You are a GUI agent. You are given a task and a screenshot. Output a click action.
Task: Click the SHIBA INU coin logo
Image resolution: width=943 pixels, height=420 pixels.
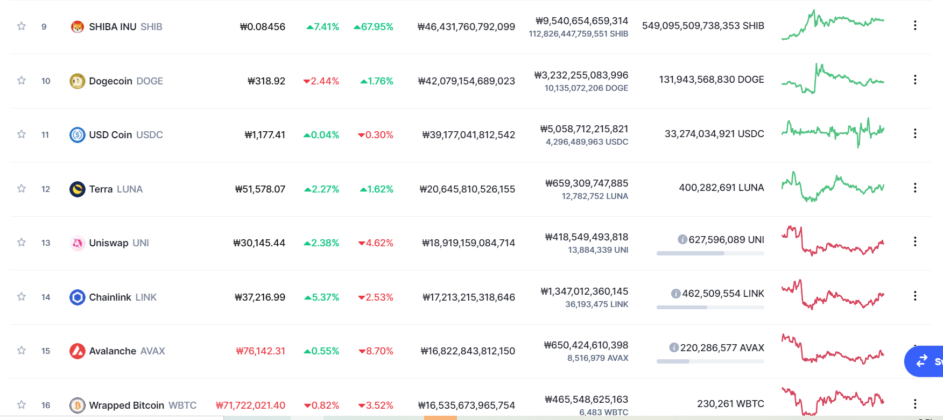click(x=78, y=27)
